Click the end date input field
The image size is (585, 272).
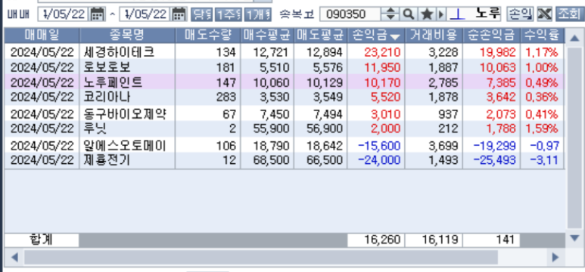coord(145,14)
